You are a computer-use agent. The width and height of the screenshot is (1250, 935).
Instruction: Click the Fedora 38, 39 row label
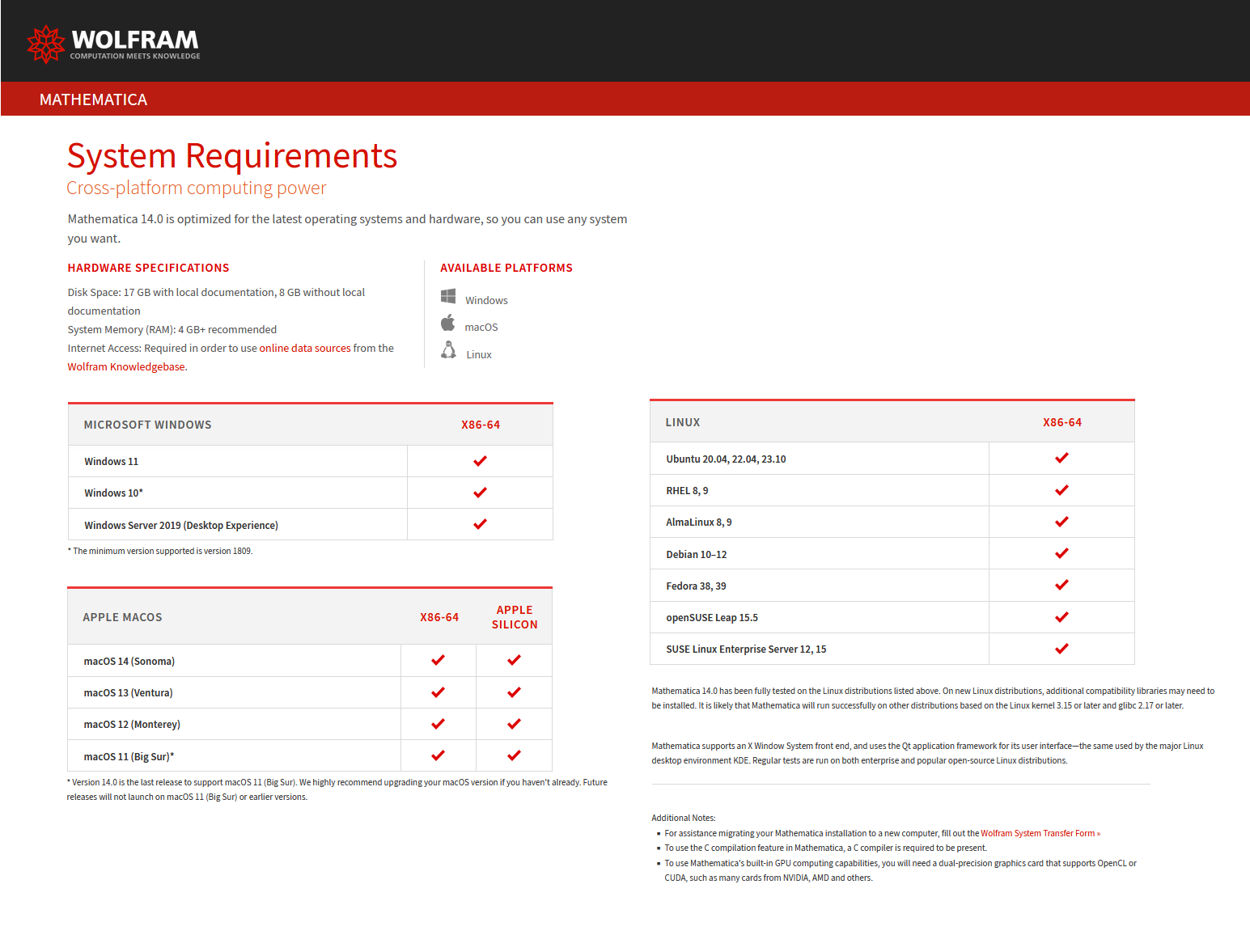point(697,586)
